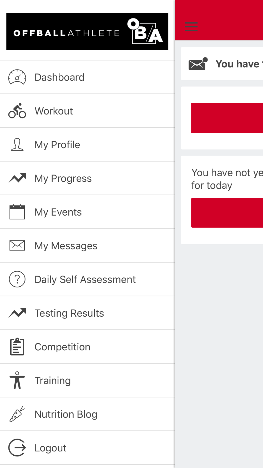Tap the My Events calendar icon
The image size is (263, 468).
pyautogui.click(x=17, y=212)
